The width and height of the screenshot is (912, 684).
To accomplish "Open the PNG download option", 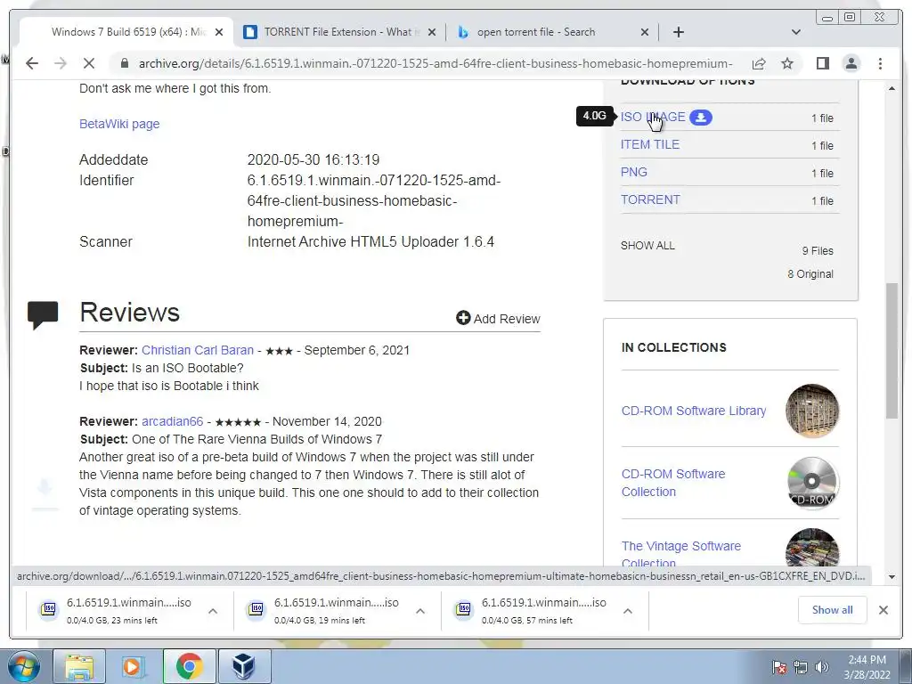I will click(633, 172).
